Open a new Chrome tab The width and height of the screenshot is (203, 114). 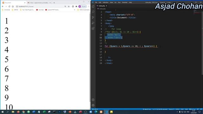point(54,3)
